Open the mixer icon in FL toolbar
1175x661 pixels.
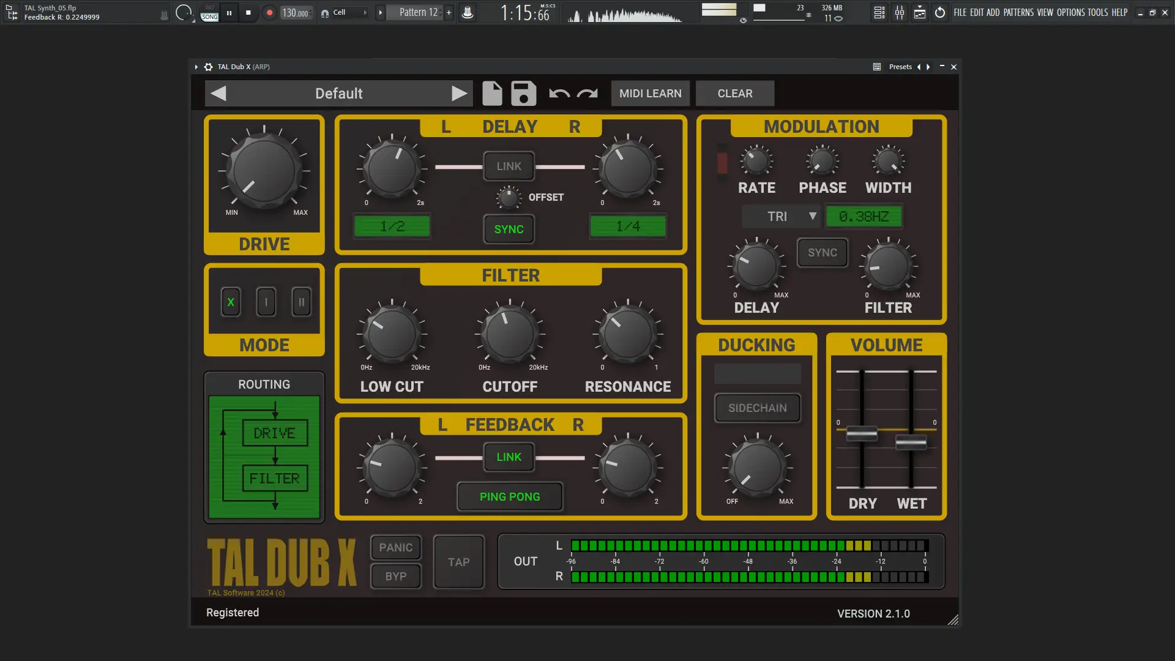pyautogui.click(x=900, y=12)
